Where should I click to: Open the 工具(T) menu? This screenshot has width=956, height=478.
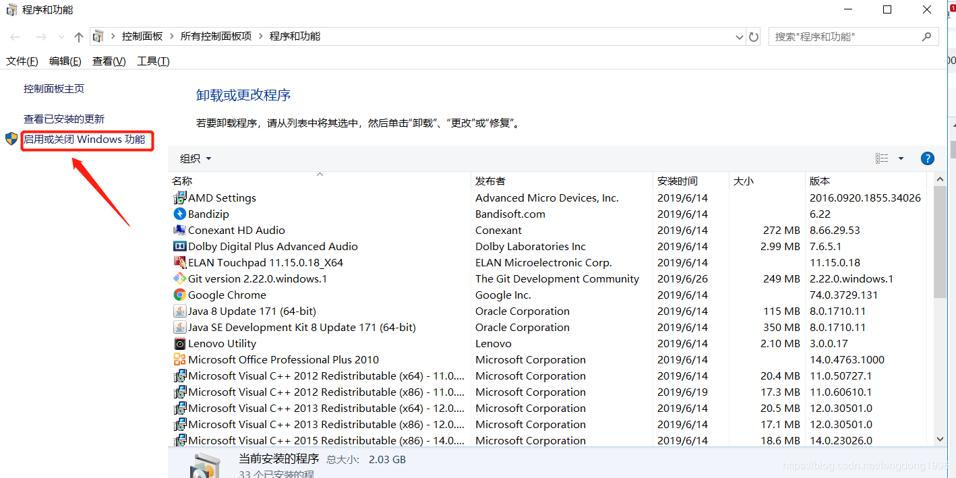point(153,61)
